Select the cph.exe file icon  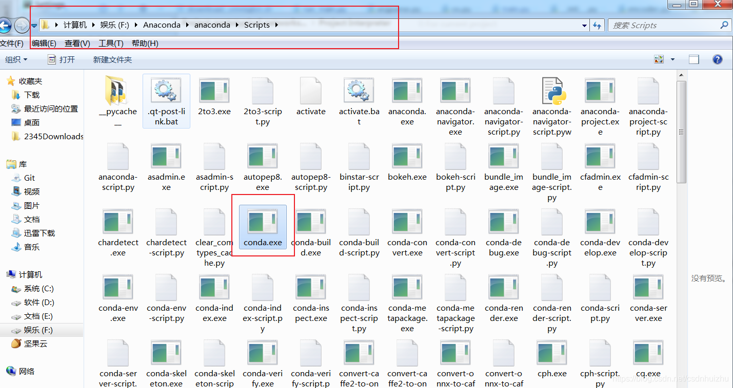552,353
